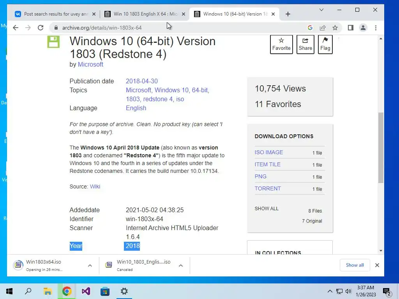This screenshot has height=299, width=399.
Task: Open the iso topic link
Action: 180,99
